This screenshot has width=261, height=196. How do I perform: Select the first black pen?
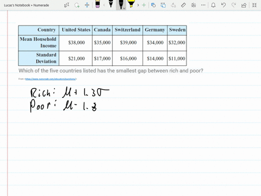pyautogui.click(x=111, y=4)
